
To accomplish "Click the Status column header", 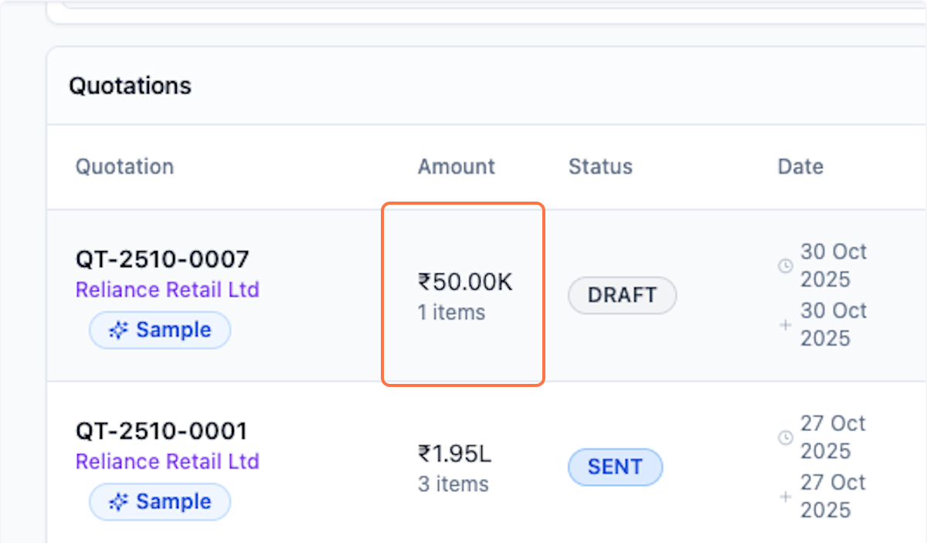I will click(600, 166).
